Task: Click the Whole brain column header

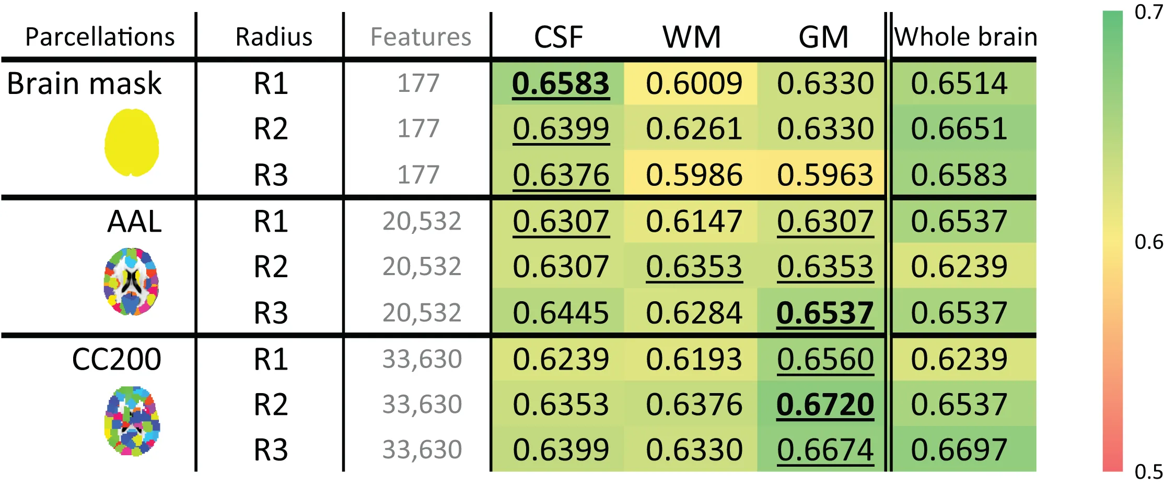Action: coord(965,37)
